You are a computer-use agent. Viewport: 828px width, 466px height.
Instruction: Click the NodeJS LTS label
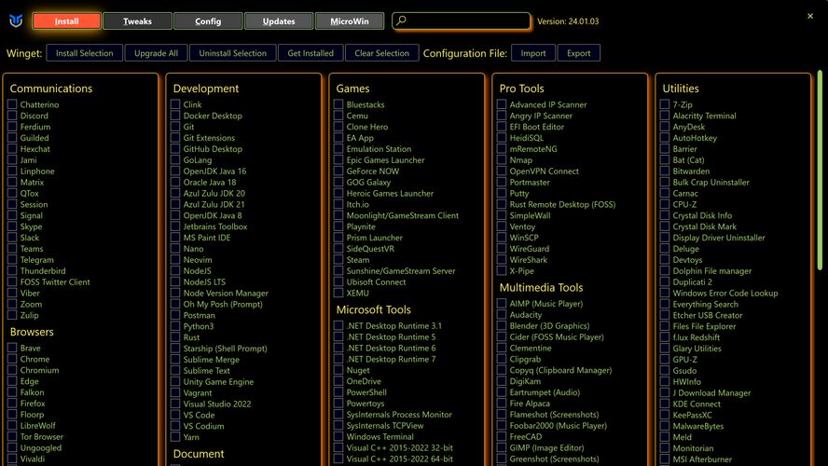coord(204,281)
